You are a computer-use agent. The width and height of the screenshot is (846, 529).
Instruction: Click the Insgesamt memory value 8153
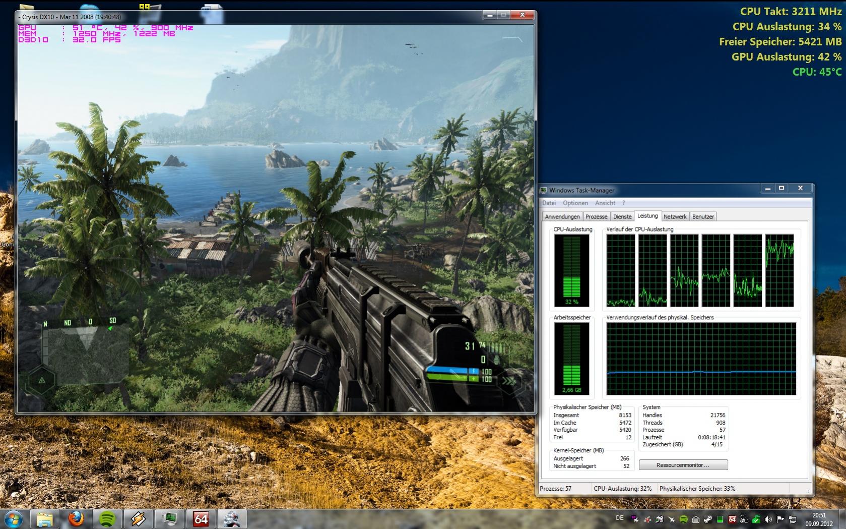[625, 415]
